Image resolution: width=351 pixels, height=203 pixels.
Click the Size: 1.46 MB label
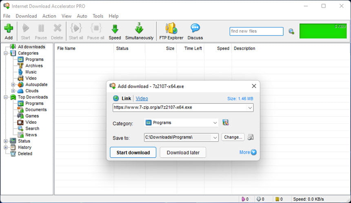pos(240,98)
